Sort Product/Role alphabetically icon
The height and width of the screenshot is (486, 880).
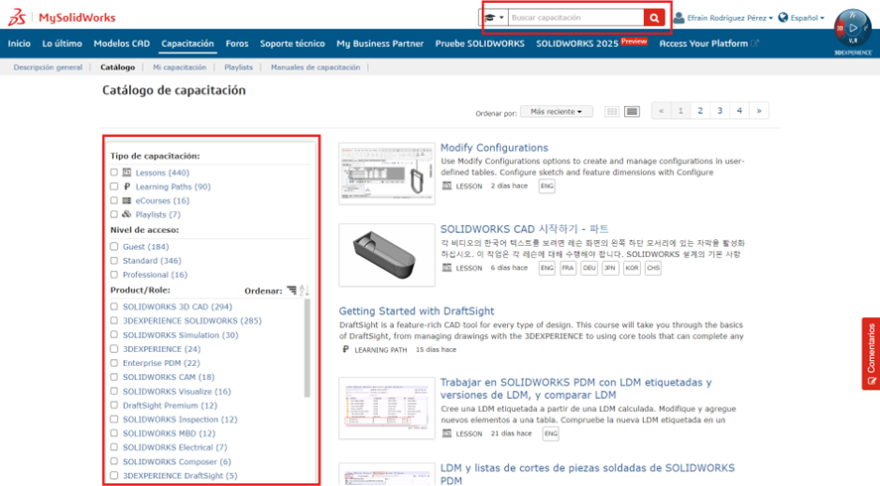(305, 291)
